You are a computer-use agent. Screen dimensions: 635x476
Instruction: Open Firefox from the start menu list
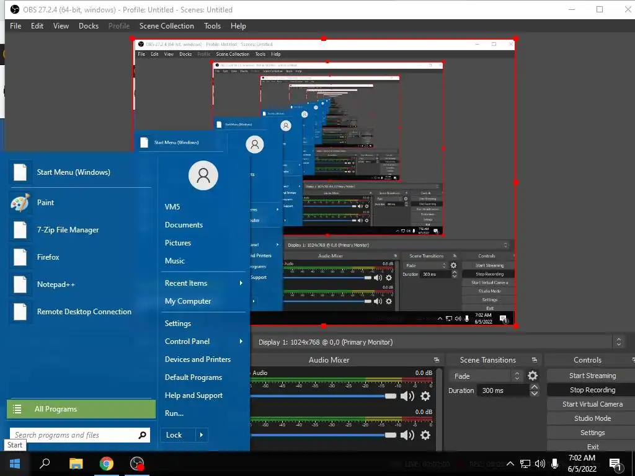(80, 257)
